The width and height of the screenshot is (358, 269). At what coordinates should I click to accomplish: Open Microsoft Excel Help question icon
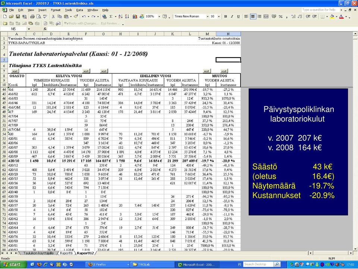pos(164,16)
